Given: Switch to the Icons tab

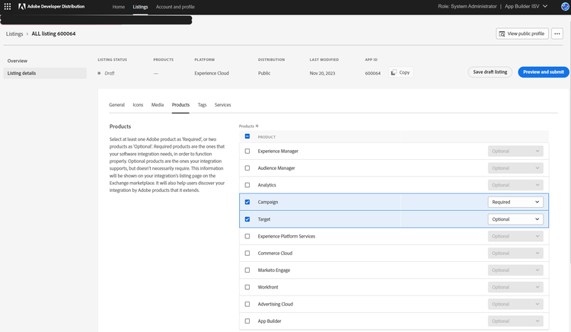Looking at the screenshot, I should click(138, 105).
